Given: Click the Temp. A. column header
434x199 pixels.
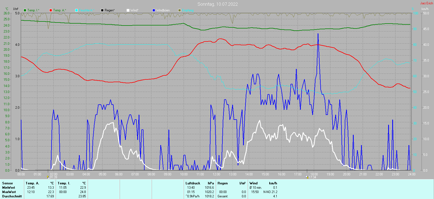Looking at the screenshot, I should [x=33, y=183].
